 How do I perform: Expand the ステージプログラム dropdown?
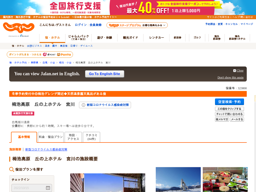[x=137, y=25]
